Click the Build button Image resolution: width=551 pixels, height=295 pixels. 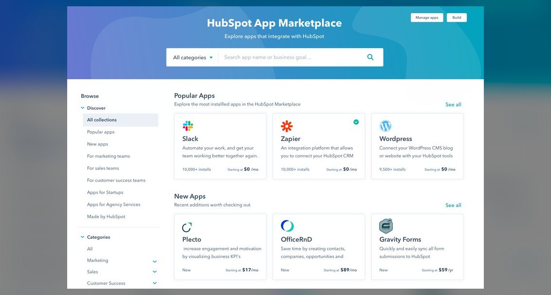tap(457, 17)
